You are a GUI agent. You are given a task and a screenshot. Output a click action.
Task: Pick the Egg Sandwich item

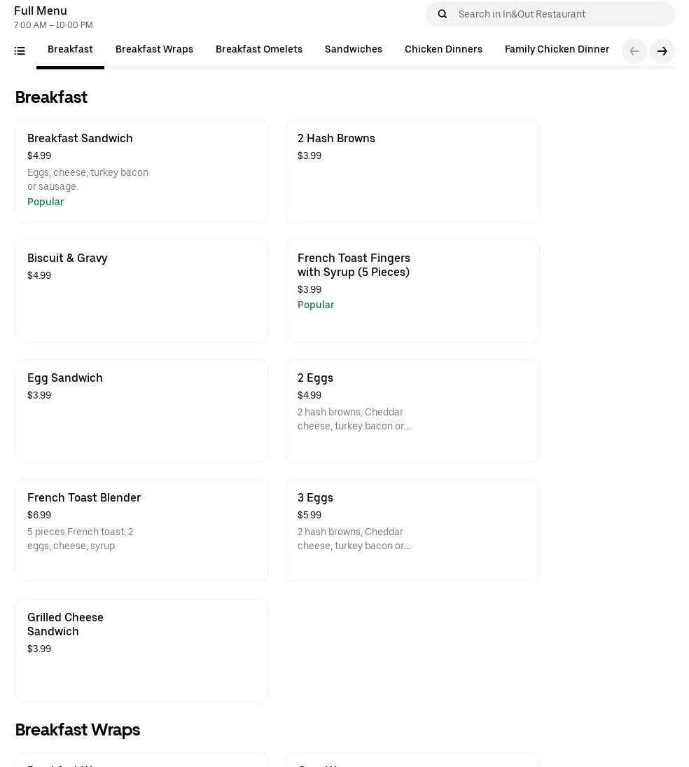tap(142, 411)
